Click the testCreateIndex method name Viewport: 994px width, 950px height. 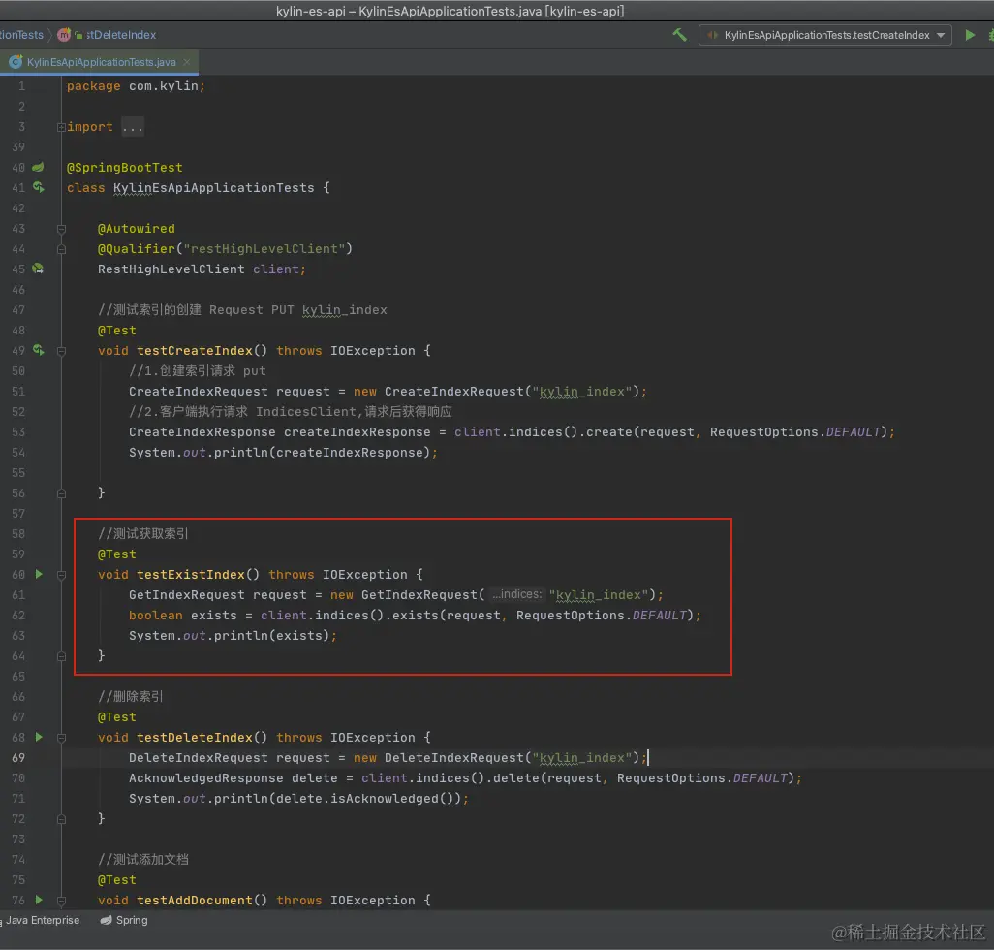point(195,350)
